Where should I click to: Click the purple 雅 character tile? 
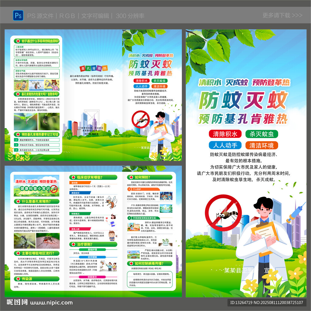tap(99, 68)
